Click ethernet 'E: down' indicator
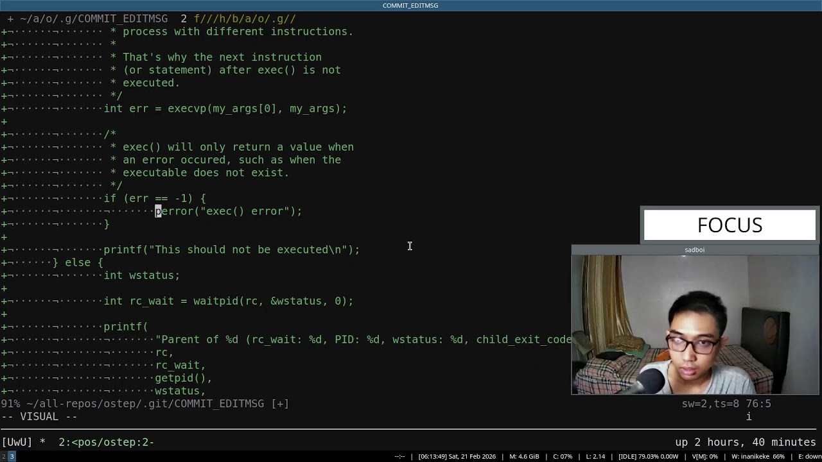Screen dimensions: 822x462 809,456
